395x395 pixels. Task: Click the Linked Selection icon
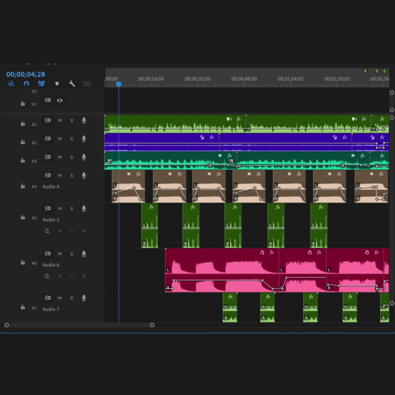click(x=42, y=84)
